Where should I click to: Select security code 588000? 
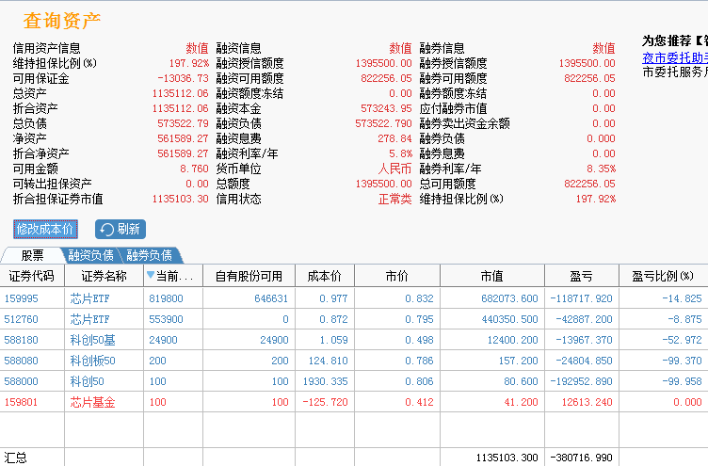coord(22,381)
